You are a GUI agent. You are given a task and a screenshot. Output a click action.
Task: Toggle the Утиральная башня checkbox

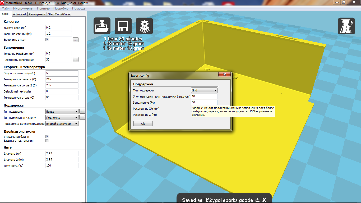pyautogui.click(x=47, y=137)
